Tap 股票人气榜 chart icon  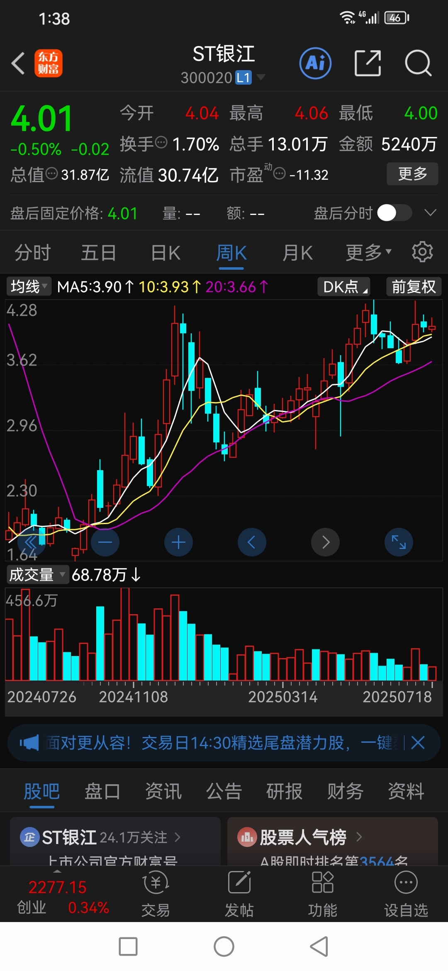coord(246,837)
